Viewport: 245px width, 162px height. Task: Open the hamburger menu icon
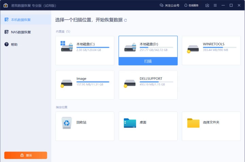click(x=215, y=5)
